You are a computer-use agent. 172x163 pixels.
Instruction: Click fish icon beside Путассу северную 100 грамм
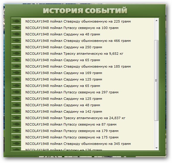[x=16, y=28]
